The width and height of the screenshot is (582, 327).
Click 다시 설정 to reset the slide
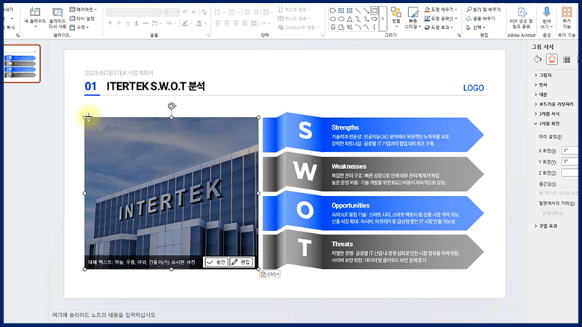(82, 18)
